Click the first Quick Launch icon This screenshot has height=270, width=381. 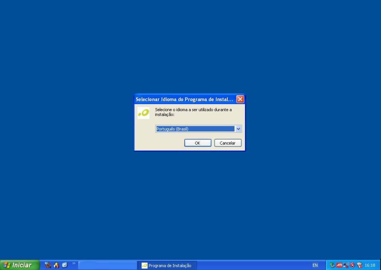(x=48, y=265)
